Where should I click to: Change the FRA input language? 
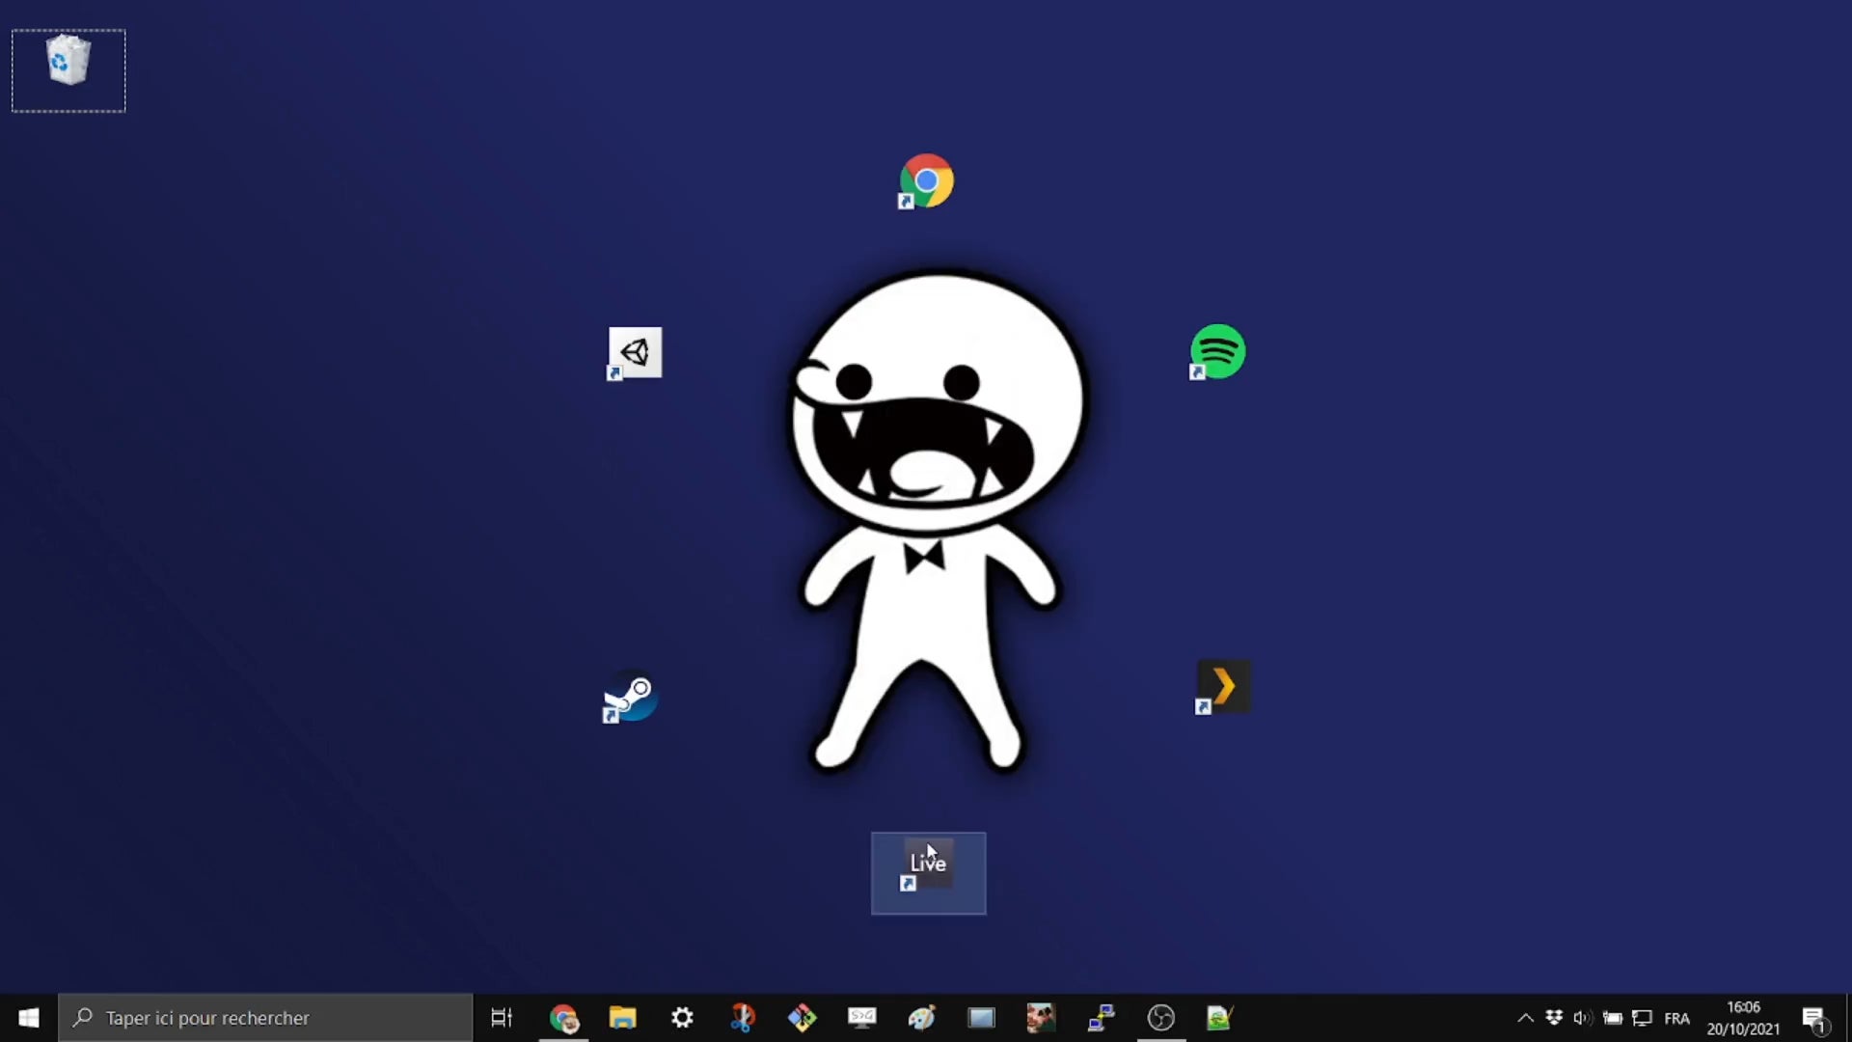[x=1677, y=1018]
